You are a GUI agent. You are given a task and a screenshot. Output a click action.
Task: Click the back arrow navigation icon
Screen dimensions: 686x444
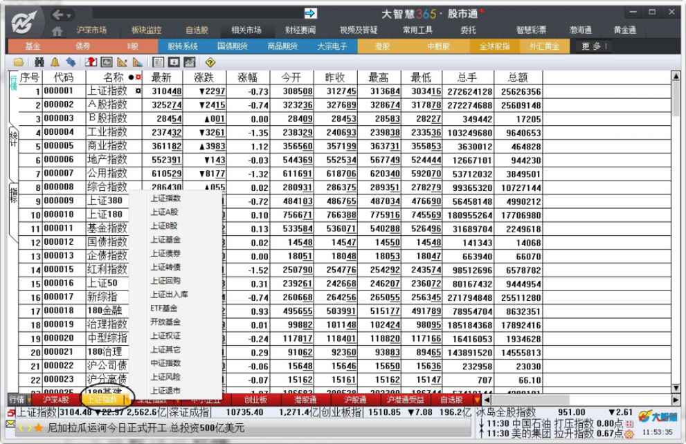coord(57,15)
